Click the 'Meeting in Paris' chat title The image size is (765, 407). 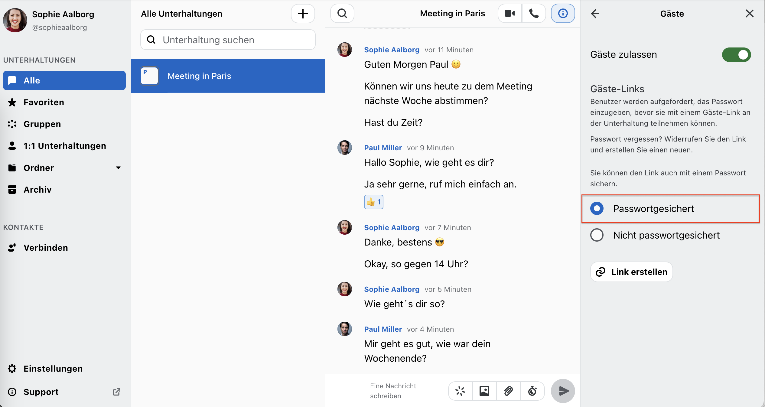point(452,14)
